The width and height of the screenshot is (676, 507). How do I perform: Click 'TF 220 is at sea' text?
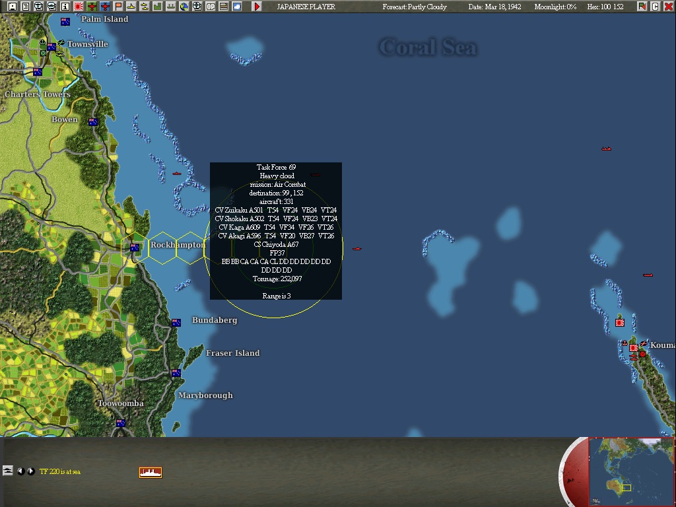(x=60, y=471)
